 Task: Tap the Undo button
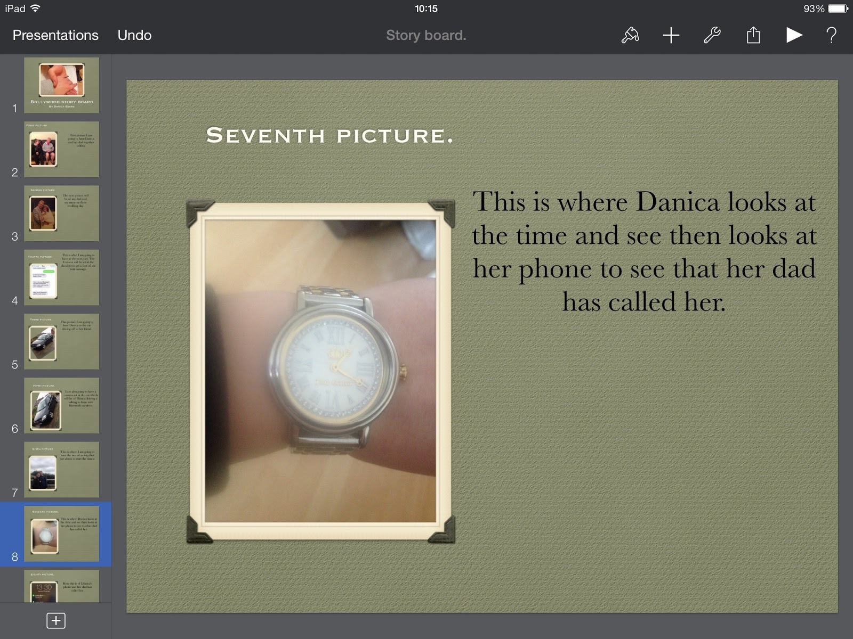(134, 35)
